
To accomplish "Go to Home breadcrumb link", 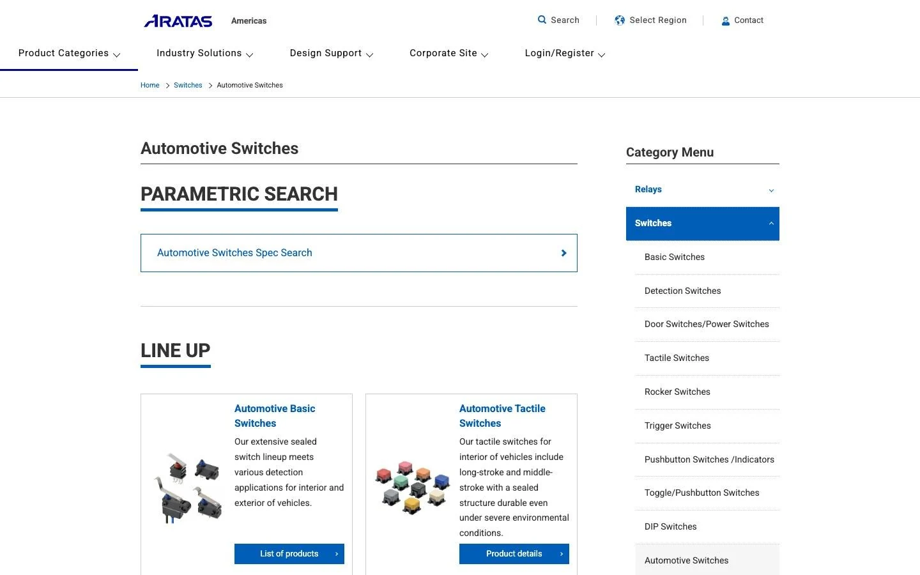I will tap(150, 86).
